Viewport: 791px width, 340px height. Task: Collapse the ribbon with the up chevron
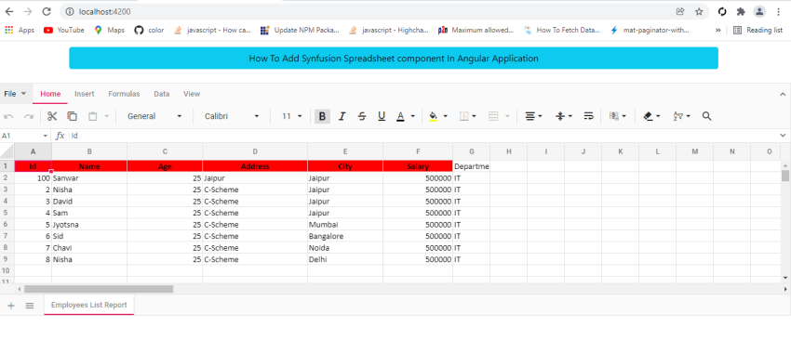pos(783,94)
